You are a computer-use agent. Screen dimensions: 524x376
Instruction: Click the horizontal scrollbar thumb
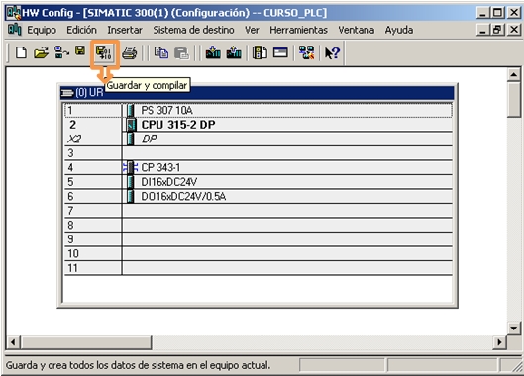click(x=86, y=342)
